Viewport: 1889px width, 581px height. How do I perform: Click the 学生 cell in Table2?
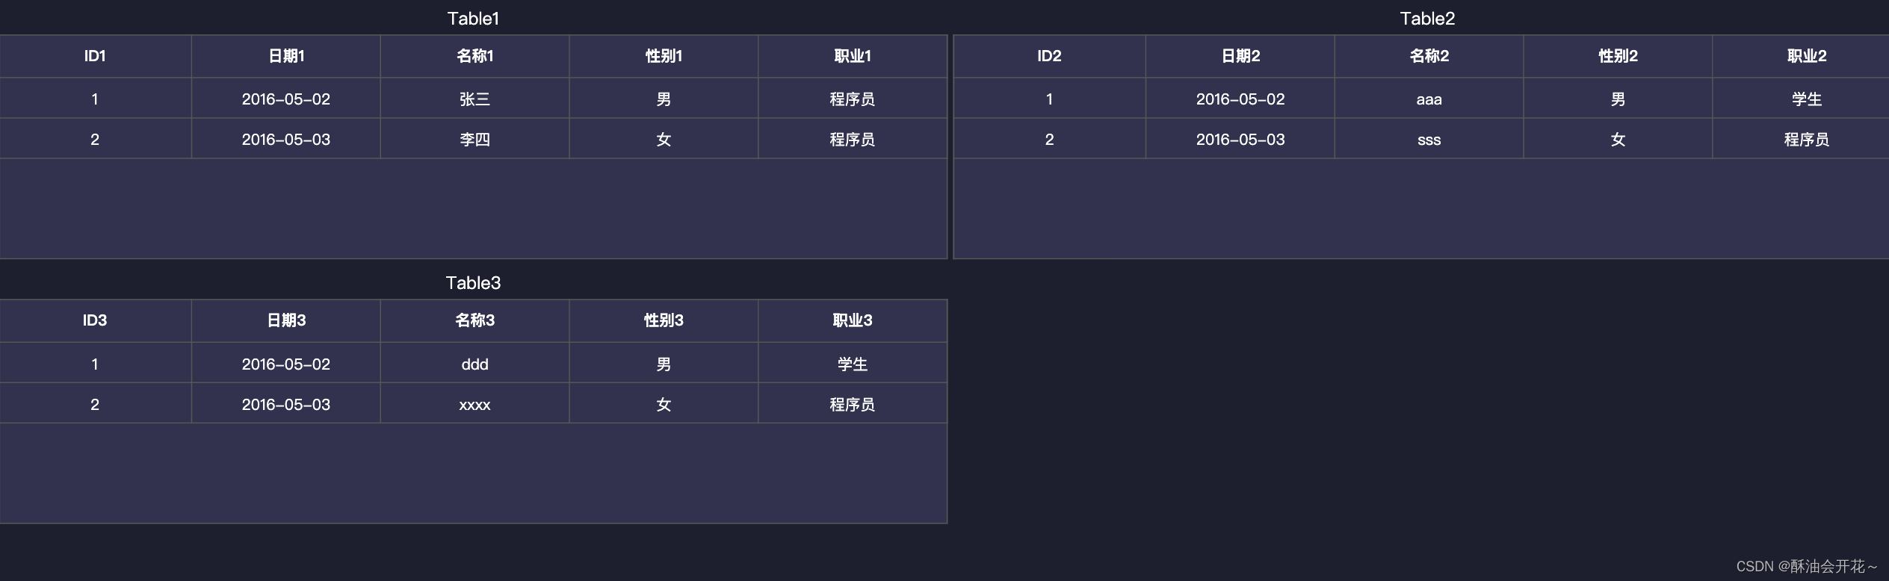pyautogui.click(x=1807, y=98)
